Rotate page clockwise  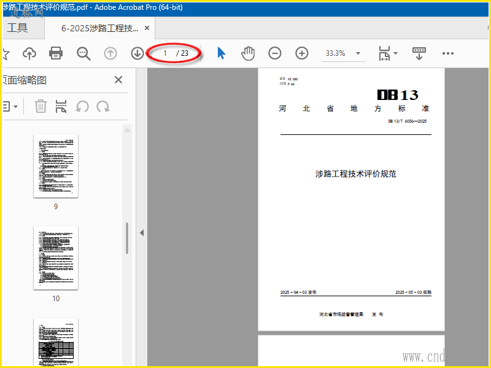click(x=102, y=107)
